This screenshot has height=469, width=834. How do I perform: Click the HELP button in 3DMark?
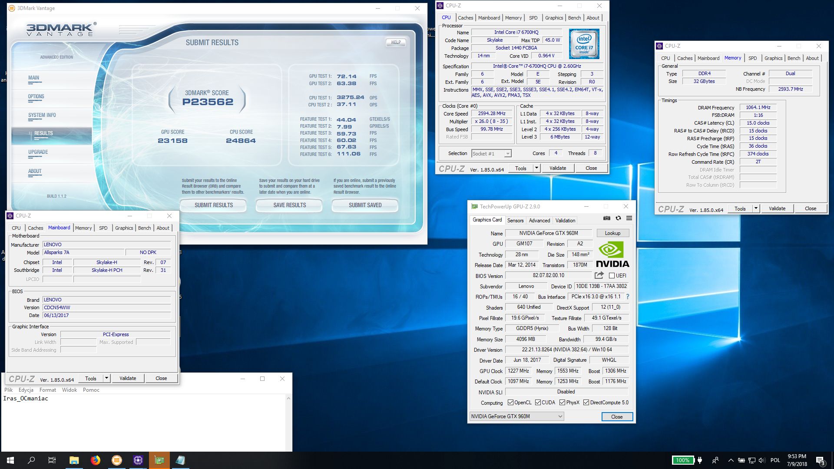pos(396,43)
